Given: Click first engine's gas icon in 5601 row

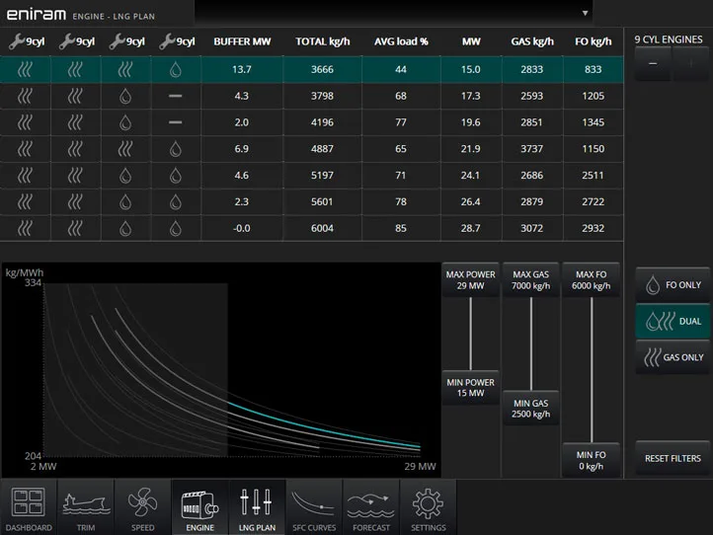Looking at the screenshot, I should pos(25,201).
